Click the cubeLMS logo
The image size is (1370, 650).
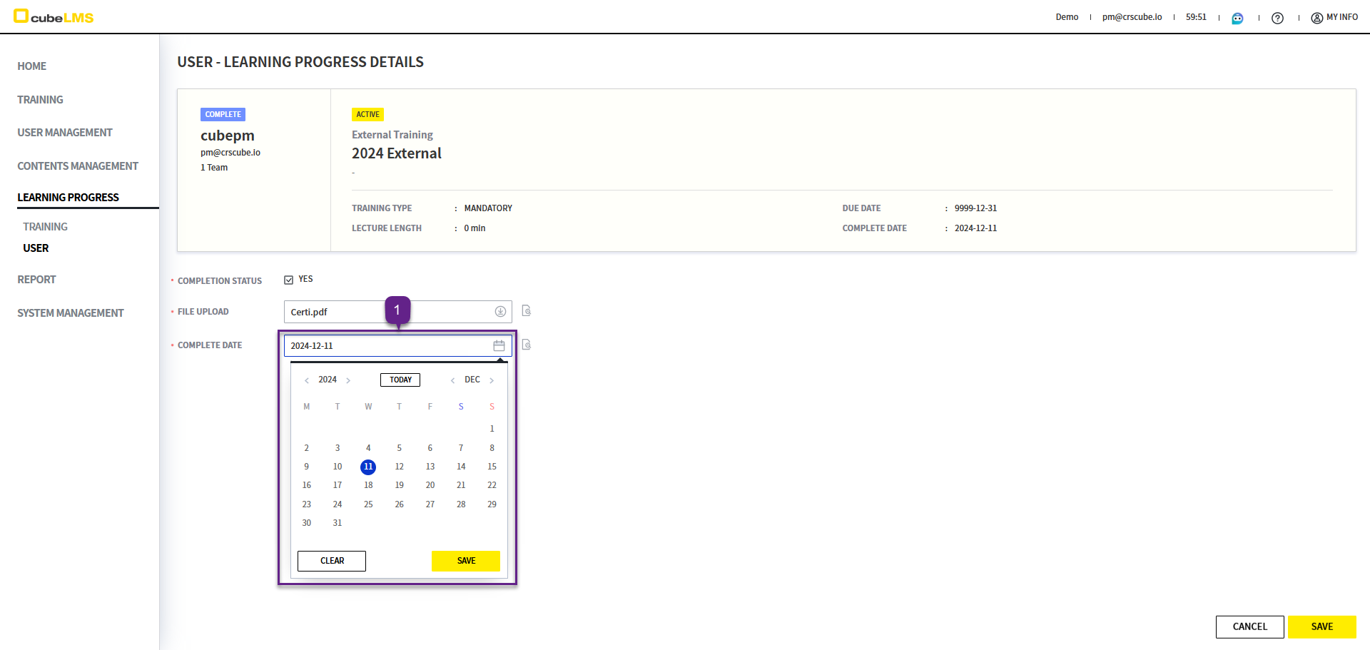coord(54,16)
